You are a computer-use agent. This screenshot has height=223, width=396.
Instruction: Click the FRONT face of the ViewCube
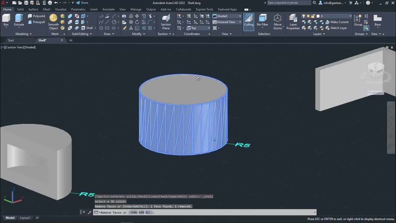tap(380, 71)
